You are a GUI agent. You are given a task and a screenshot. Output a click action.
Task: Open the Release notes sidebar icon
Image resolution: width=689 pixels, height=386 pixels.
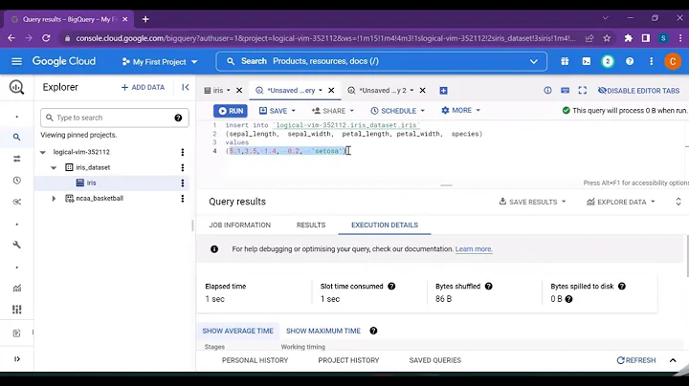coord(16,333)
